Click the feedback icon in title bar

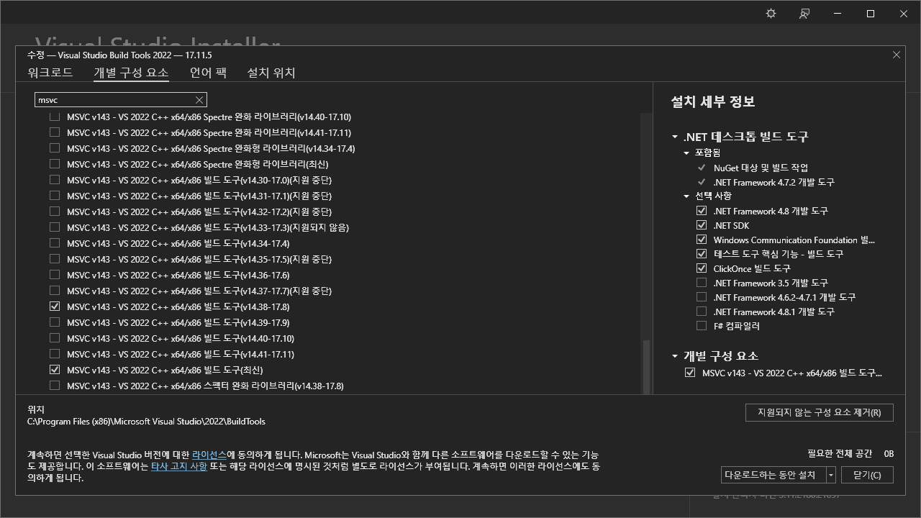[x=804, y=14]
